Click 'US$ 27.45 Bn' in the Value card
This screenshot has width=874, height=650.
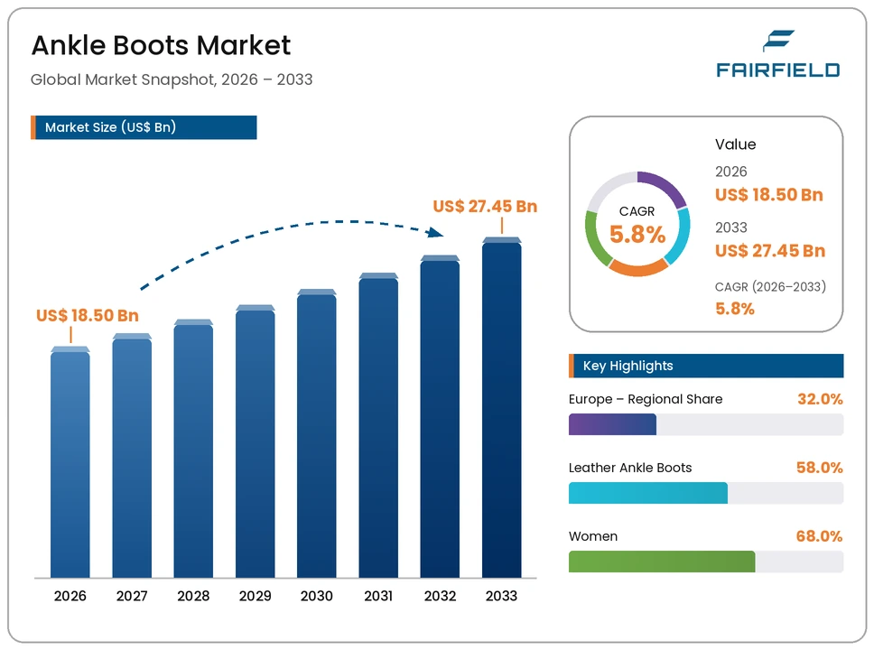pyautogui.click(x=770, y=251)
